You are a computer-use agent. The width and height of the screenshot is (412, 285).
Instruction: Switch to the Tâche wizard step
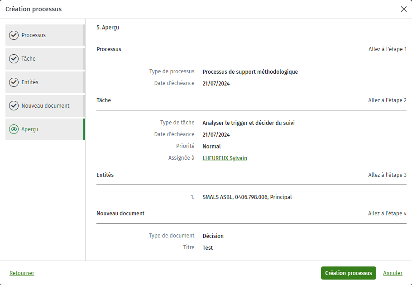45,59
